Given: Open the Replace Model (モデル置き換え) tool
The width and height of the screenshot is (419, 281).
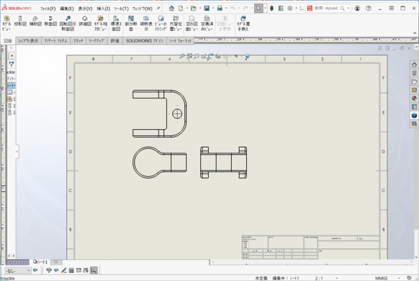Looking at the screenshot, I should [242, 24].
